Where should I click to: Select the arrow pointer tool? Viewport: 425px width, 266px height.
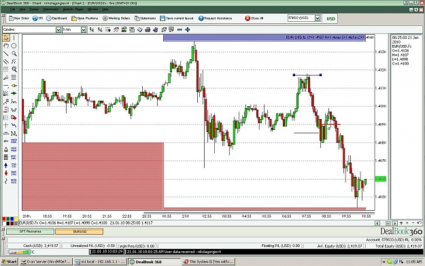(6, 37)
